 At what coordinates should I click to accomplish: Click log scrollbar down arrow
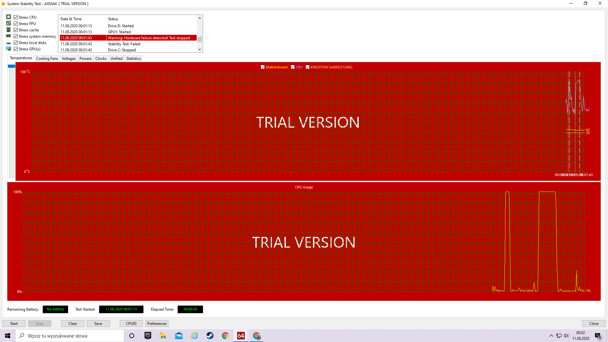pos(199,49)
